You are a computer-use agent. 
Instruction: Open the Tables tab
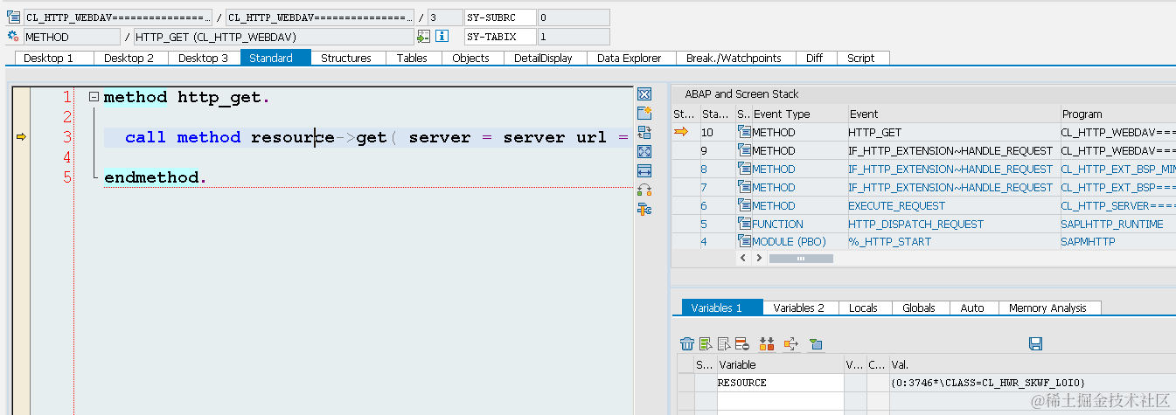[412, 58]
